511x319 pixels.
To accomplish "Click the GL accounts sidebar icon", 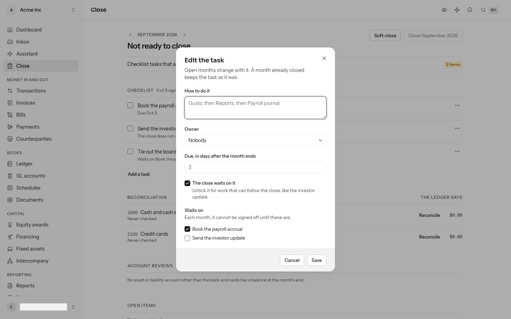I will [10, 176].
